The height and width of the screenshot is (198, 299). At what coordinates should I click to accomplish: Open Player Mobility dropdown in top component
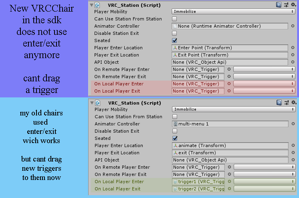(x=233, y=12)
